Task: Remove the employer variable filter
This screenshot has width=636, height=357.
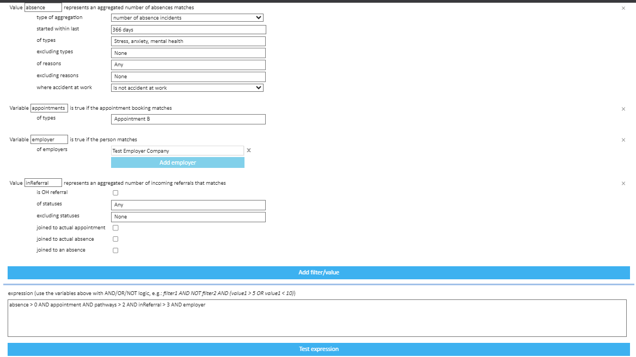Action: [623, 140]
